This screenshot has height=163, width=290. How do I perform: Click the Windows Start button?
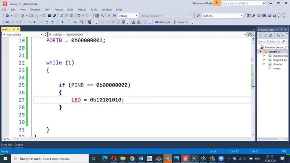click(5, 158)
